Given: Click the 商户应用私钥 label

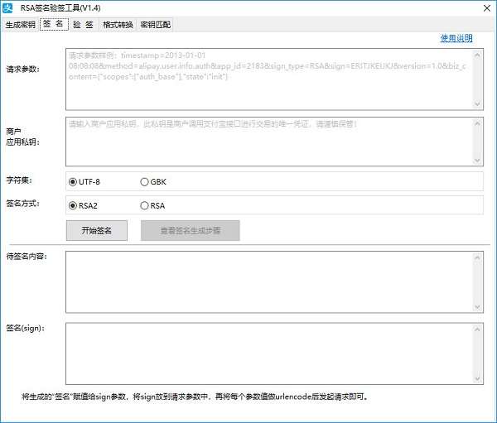Looking at the screenshot, I should [x=23, y=137].
